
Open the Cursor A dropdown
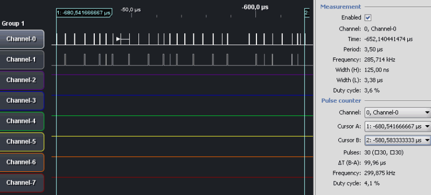(398, 126)
